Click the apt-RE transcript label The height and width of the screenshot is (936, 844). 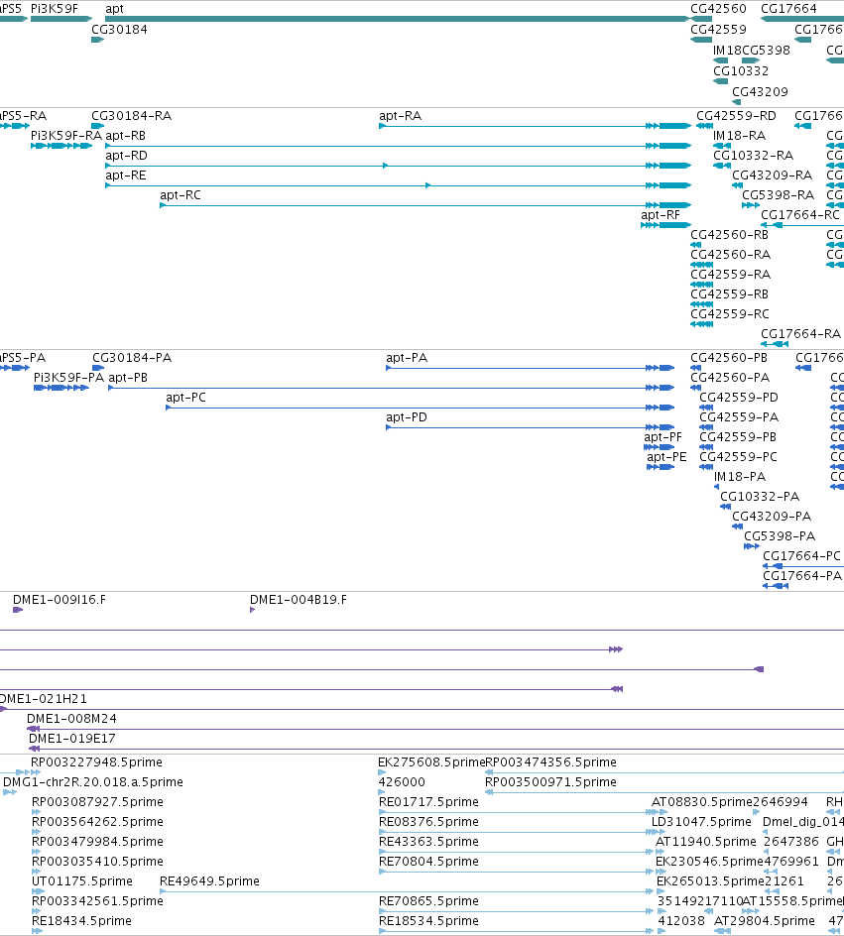[126, 175]
